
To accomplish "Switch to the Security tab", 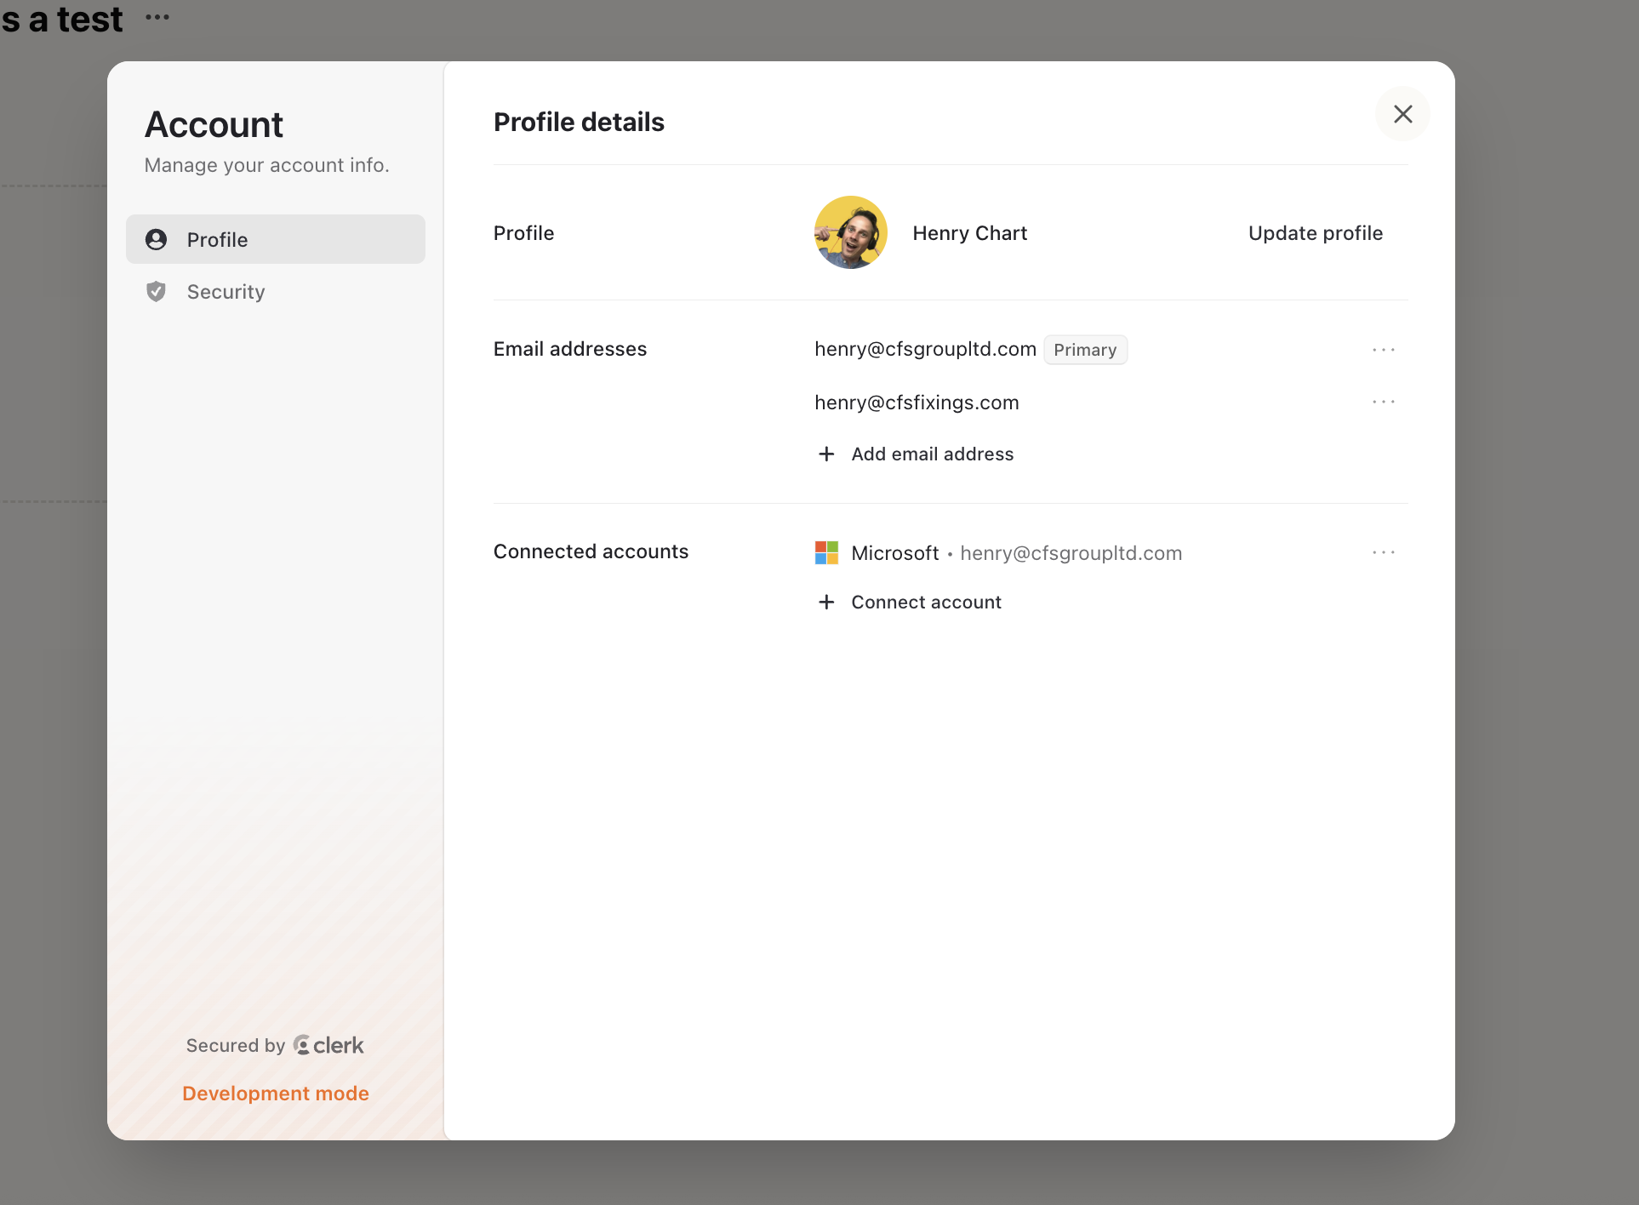I will (226, 292).
